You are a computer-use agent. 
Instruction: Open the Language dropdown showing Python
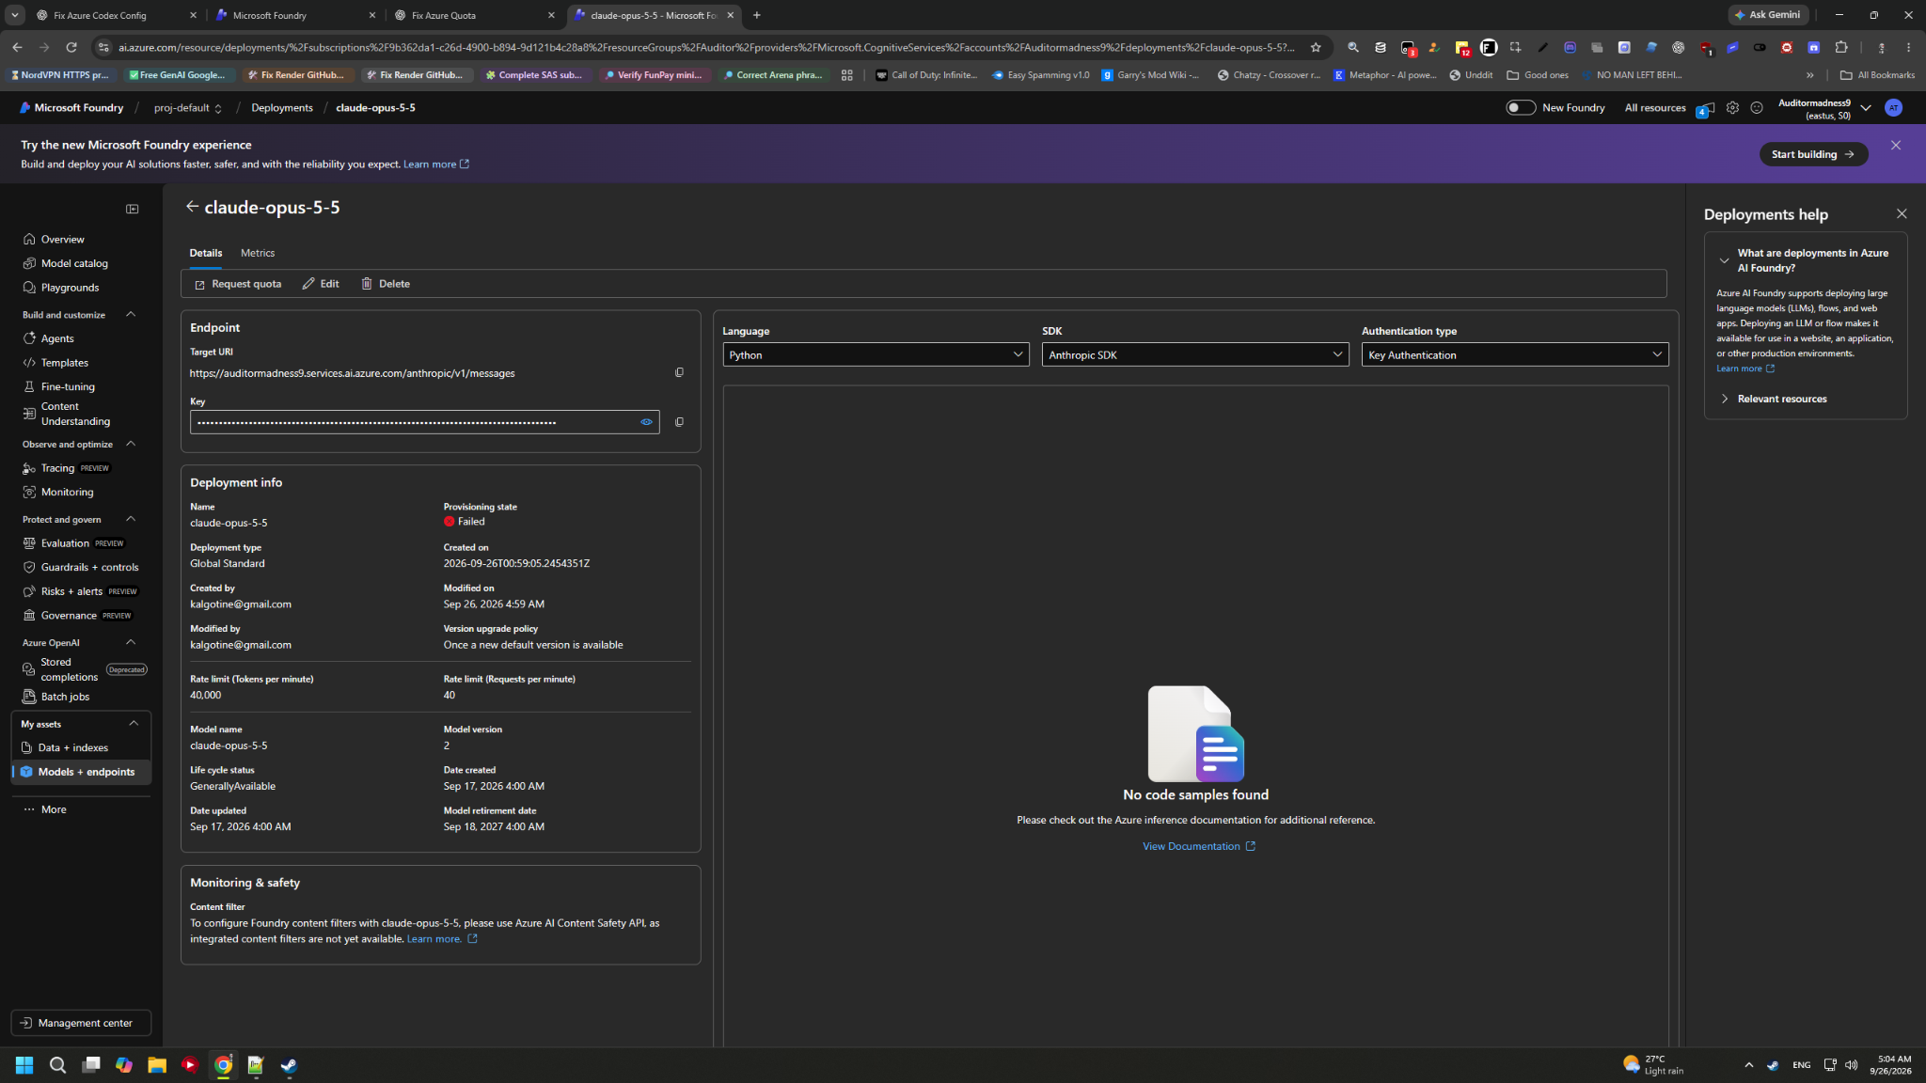876,354
